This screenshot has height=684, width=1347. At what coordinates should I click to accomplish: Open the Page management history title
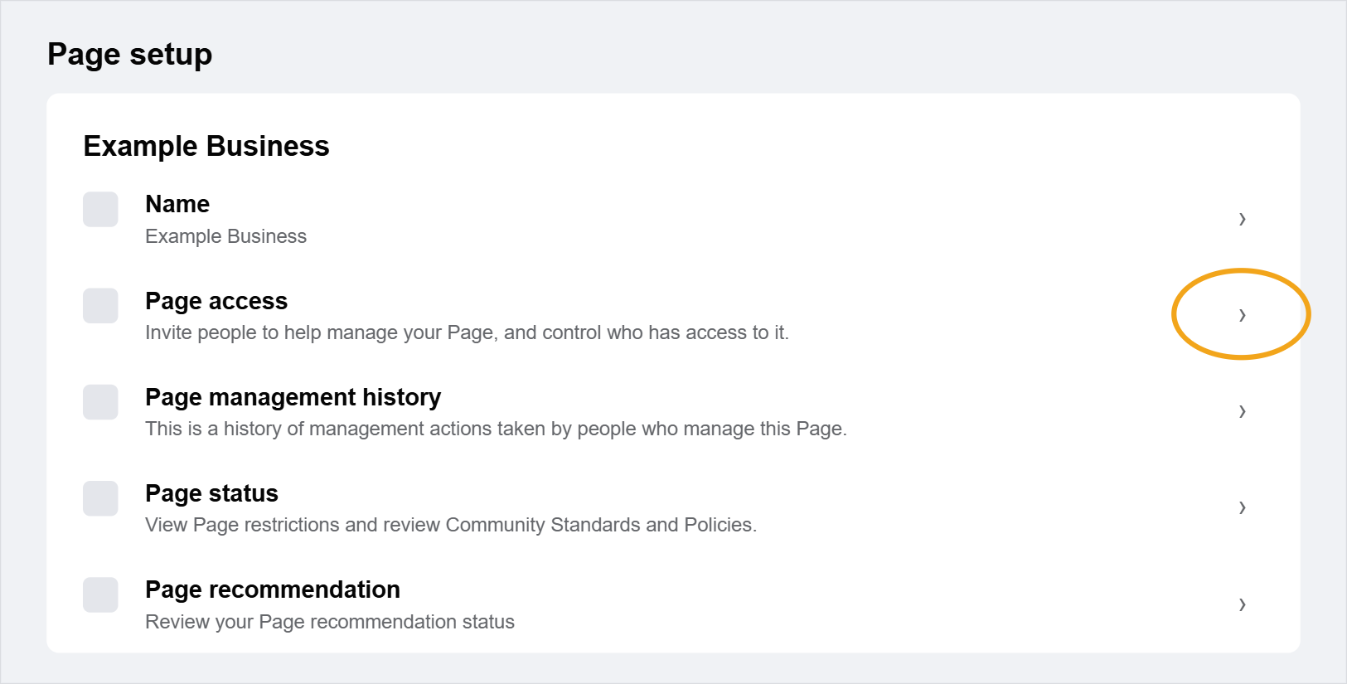coord(293,397)
